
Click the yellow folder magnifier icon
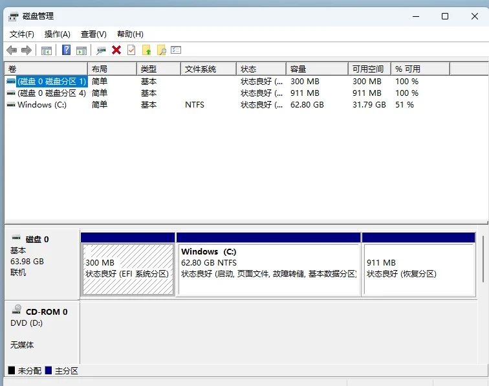click(161, 50)
